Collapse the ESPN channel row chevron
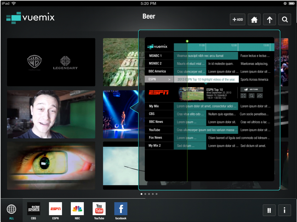 (x=169, y=79)
